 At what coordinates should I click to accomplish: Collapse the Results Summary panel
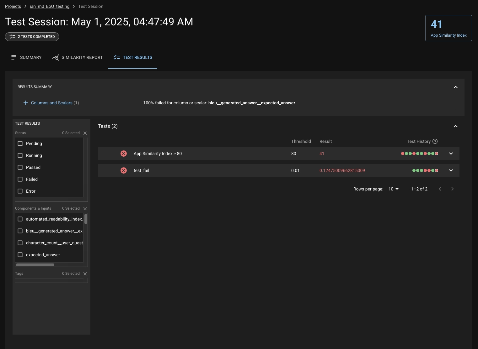456,87
